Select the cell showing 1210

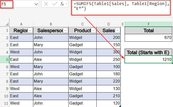(148, 59)
